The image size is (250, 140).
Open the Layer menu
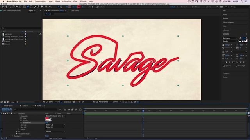pyautogui.click(x=50, y=2)
